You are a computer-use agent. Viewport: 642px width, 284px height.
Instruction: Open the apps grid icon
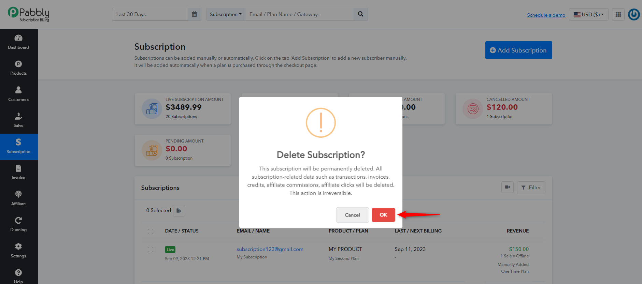point(618,14)
